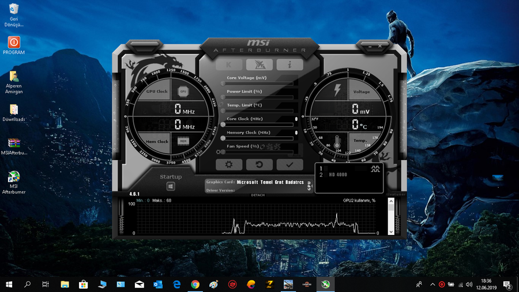519x292 pixels.
Task: Click the 4.6.1 version number
Action: point(134,194)
